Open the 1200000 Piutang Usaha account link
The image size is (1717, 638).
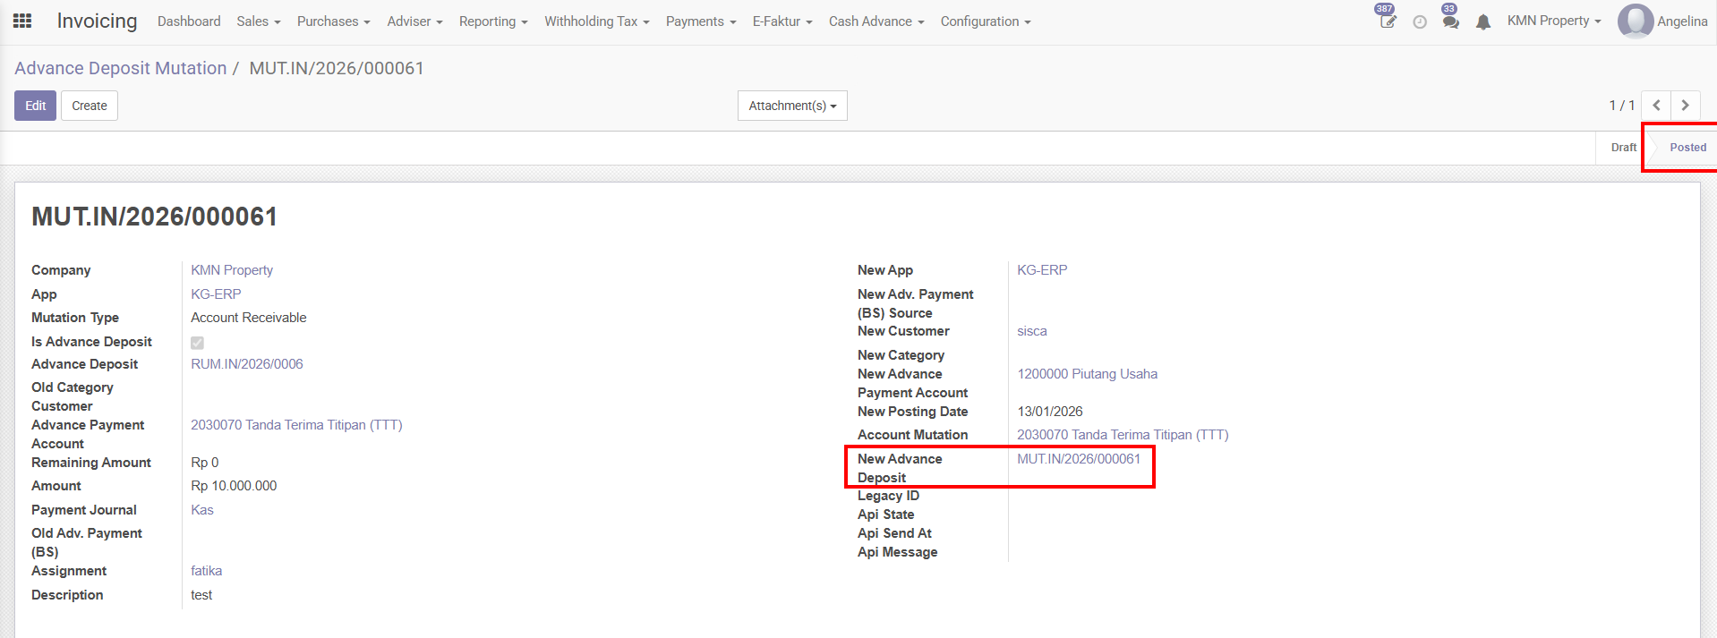pyautogui.click(x=1087, y=374)
